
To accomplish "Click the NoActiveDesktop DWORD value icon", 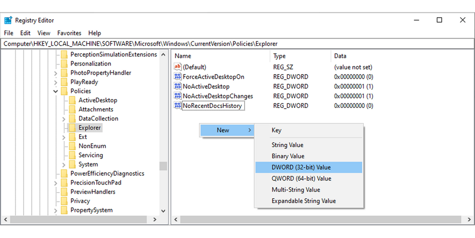I will pyautogui.click(x=177, y=86).
